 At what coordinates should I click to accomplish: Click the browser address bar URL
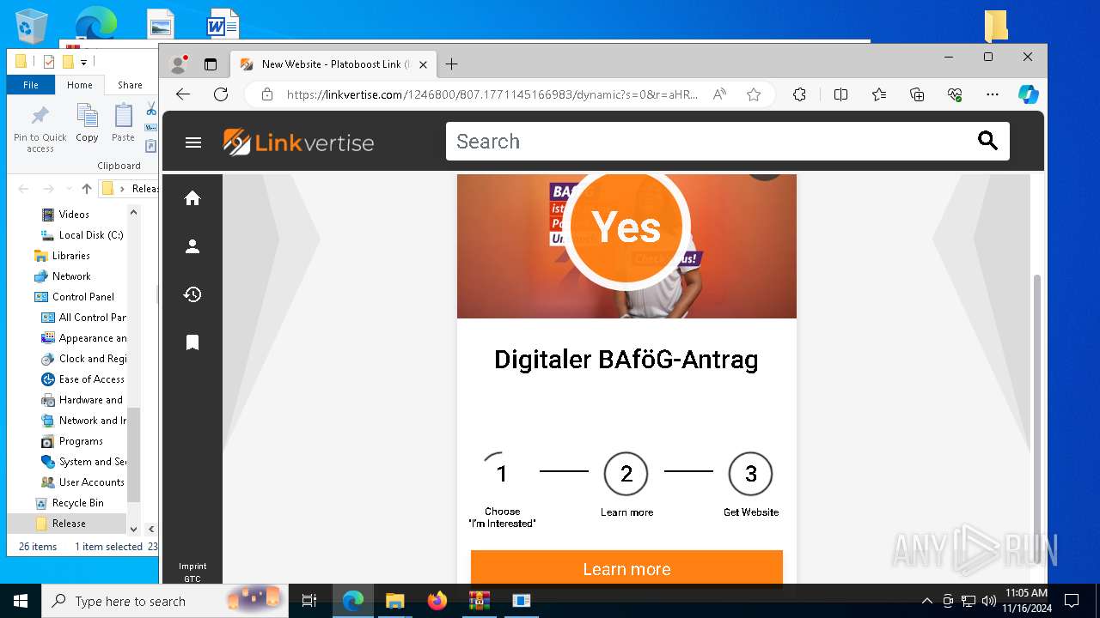point(492,94)
